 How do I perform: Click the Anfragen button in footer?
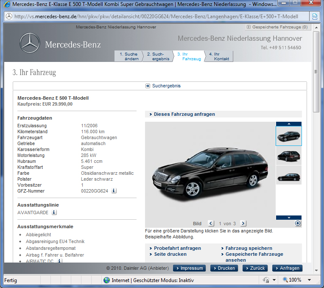[x=287, y=268]
